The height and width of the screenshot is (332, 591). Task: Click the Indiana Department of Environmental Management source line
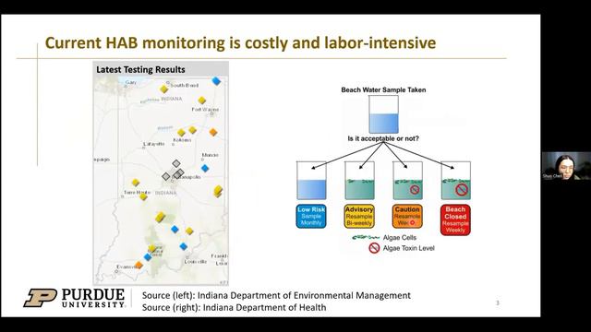(x=276, y=295)
